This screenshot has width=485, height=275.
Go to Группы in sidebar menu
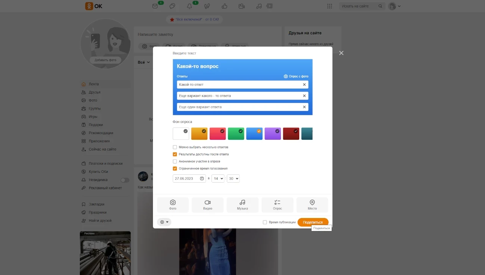tap(94, 109)
